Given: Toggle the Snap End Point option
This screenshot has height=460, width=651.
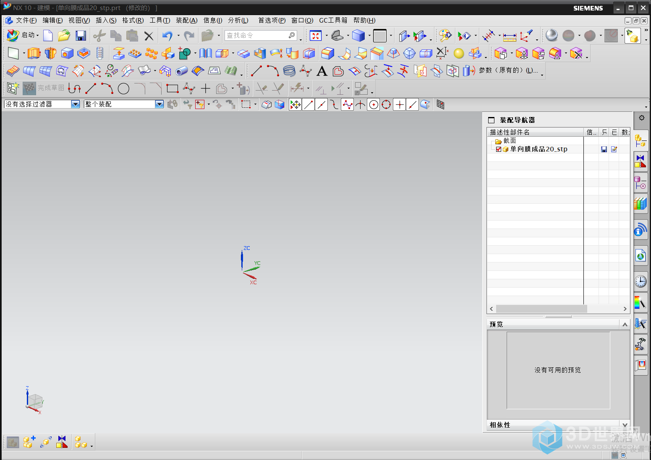Looking at the screenshot, I should (x=309, y=104).
